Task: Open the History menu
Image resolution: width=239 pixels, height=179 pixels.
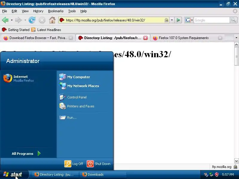Action: (38, 11)
